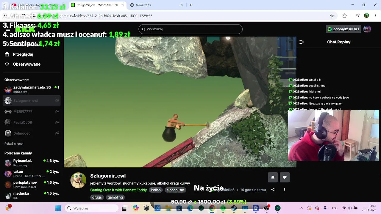
Task: Open Microsoft Edge from the taskbar
Action: click(x=190, y=208)
